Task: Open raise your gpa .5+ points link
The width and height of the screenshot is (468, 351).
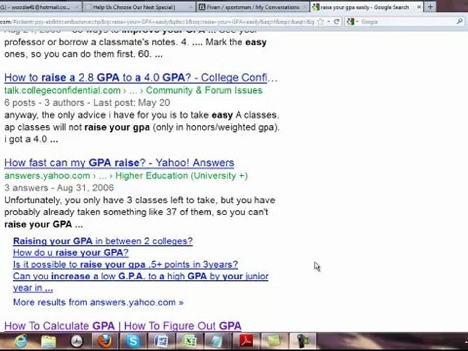Action: pos(125,265)
